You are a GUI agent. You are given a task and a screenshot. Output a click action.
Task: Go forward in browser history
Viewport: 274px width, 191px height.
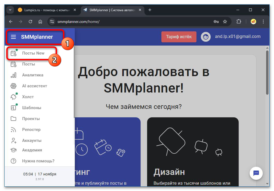point(21,22)
